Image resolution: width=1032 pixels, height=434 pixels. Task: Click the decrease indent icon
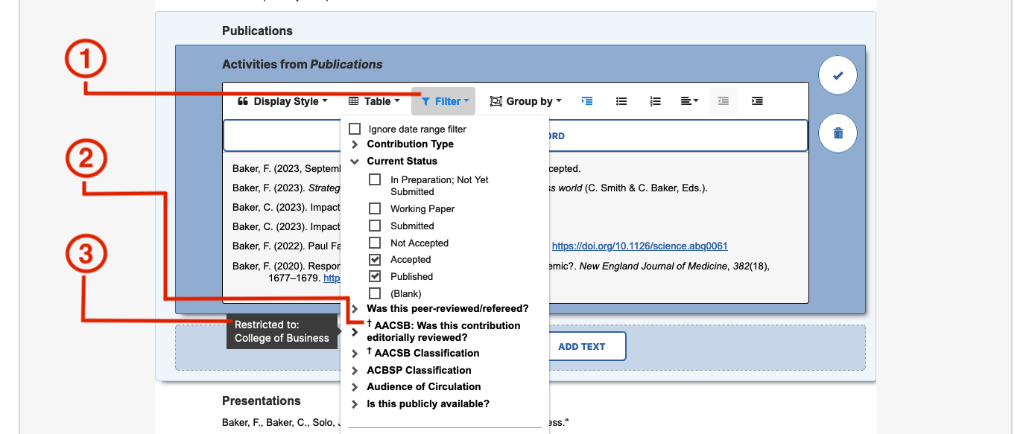[723, 101]
